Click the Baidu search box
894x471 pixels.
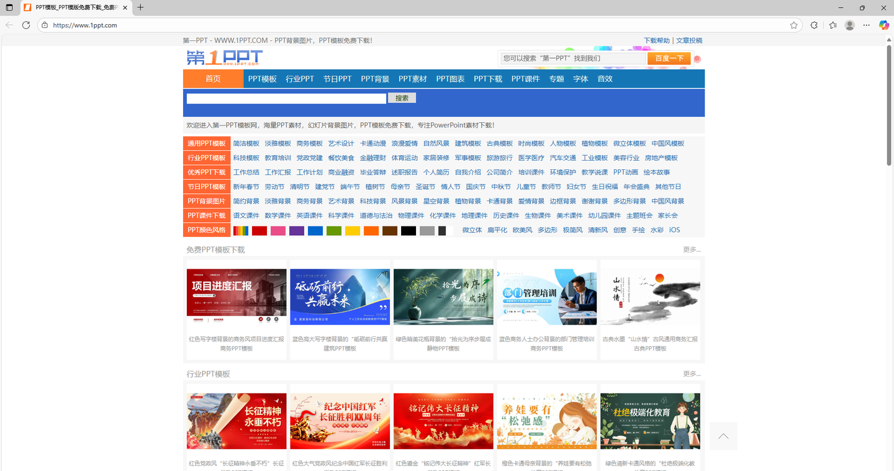pyautogui.click(x=573, y=58)
